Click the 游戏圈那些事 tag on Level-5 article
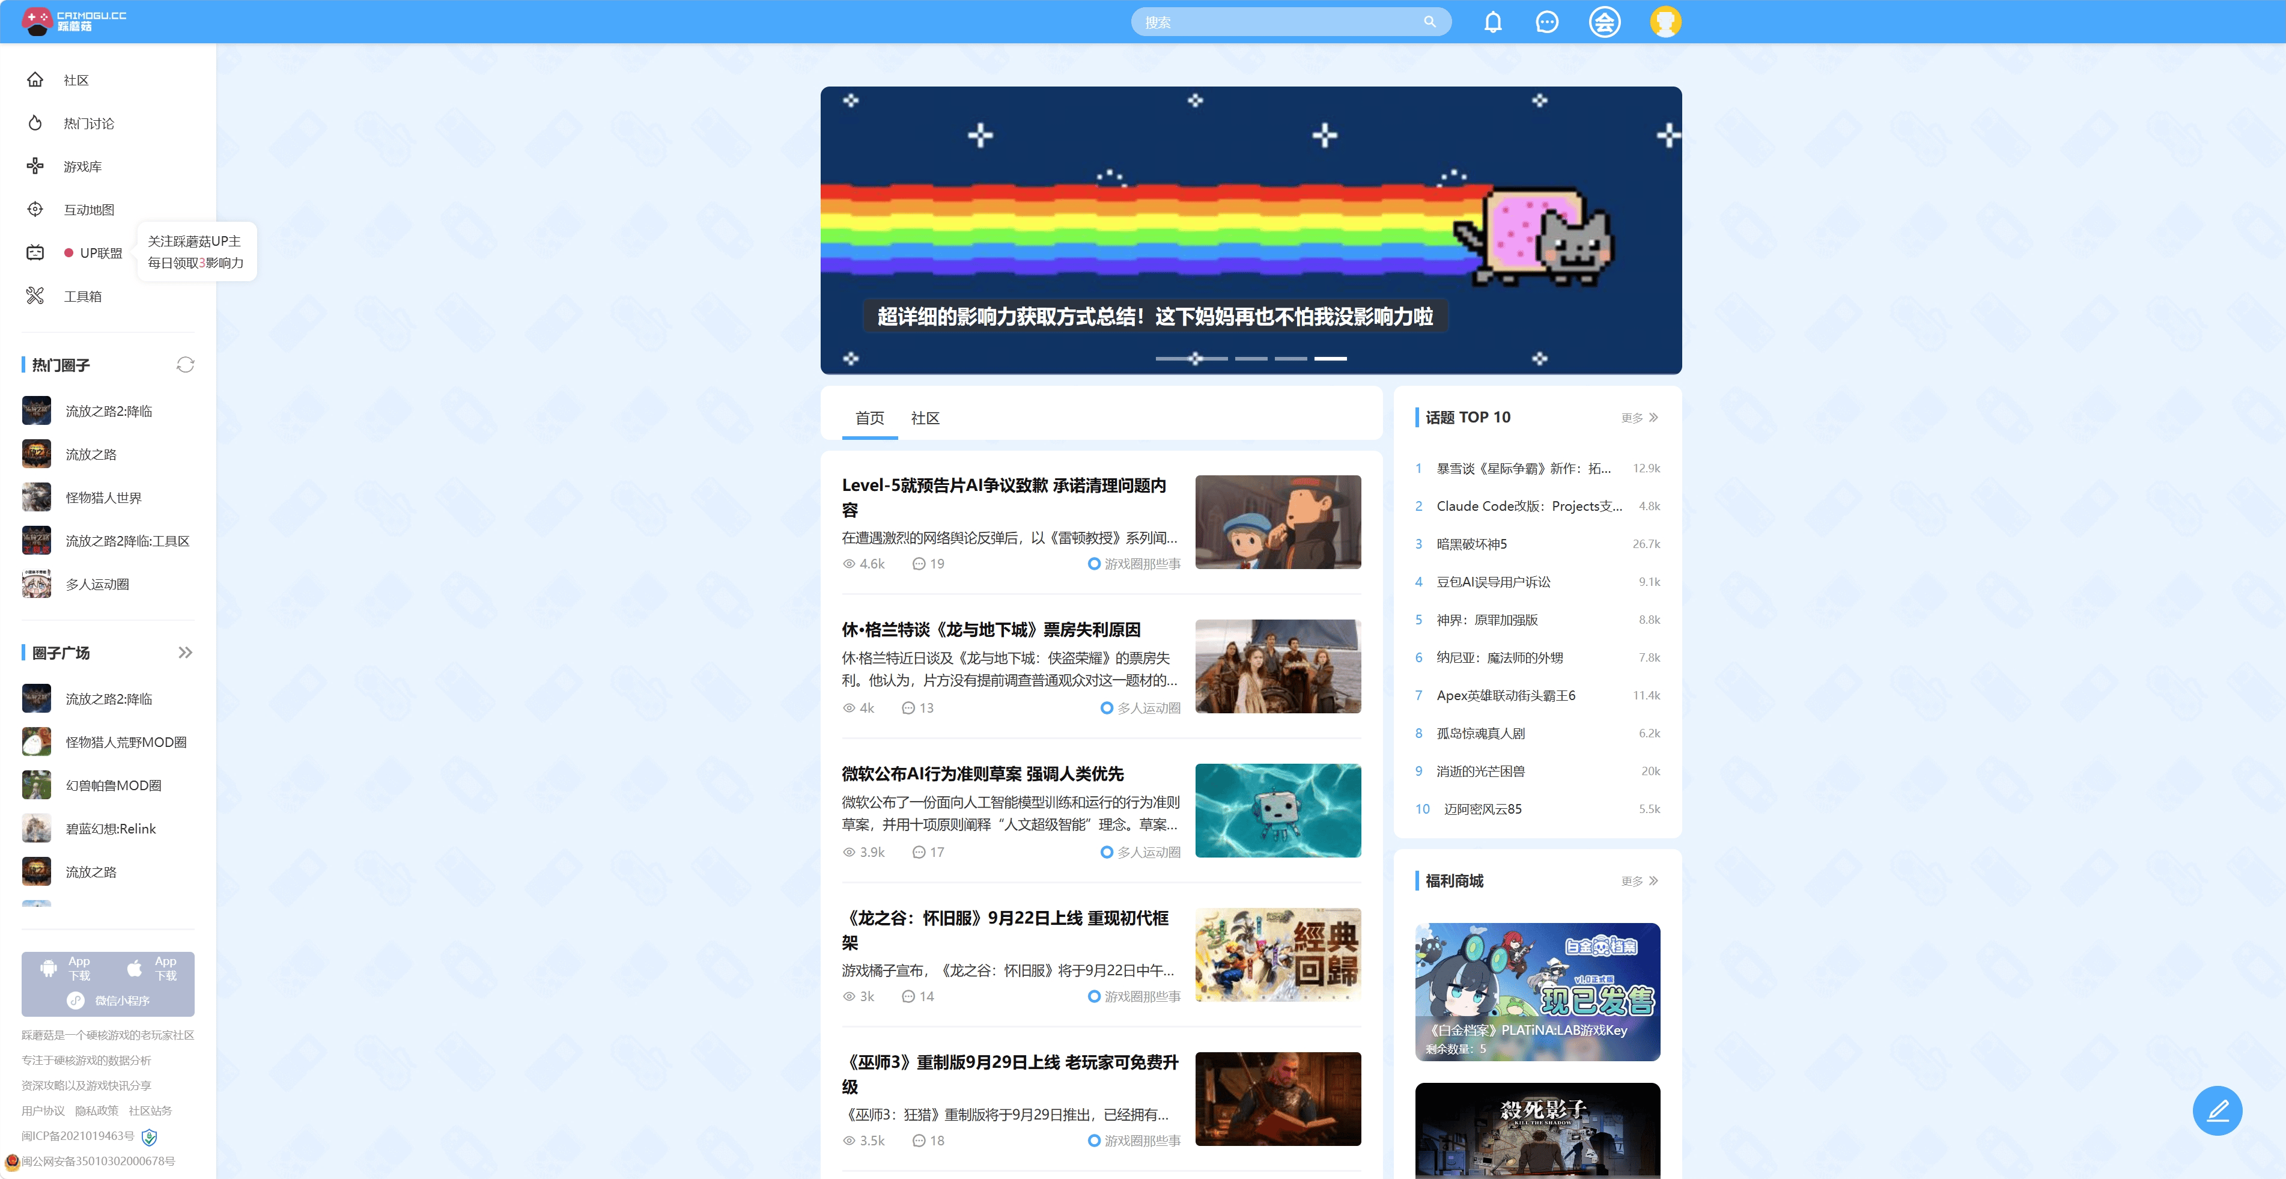This screenshot has width=2286, height=1179. click(x=1134, y=564)
